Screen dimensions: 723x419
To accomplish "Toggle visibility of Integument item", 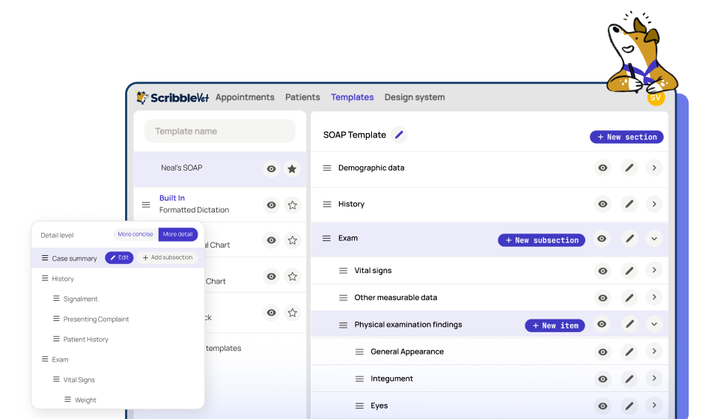I will tap(602, 379).
